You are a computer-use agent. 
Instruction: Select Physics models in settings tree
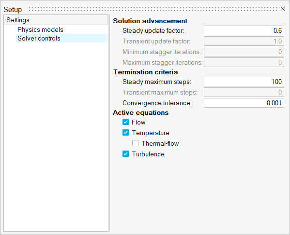coord(40,29)
